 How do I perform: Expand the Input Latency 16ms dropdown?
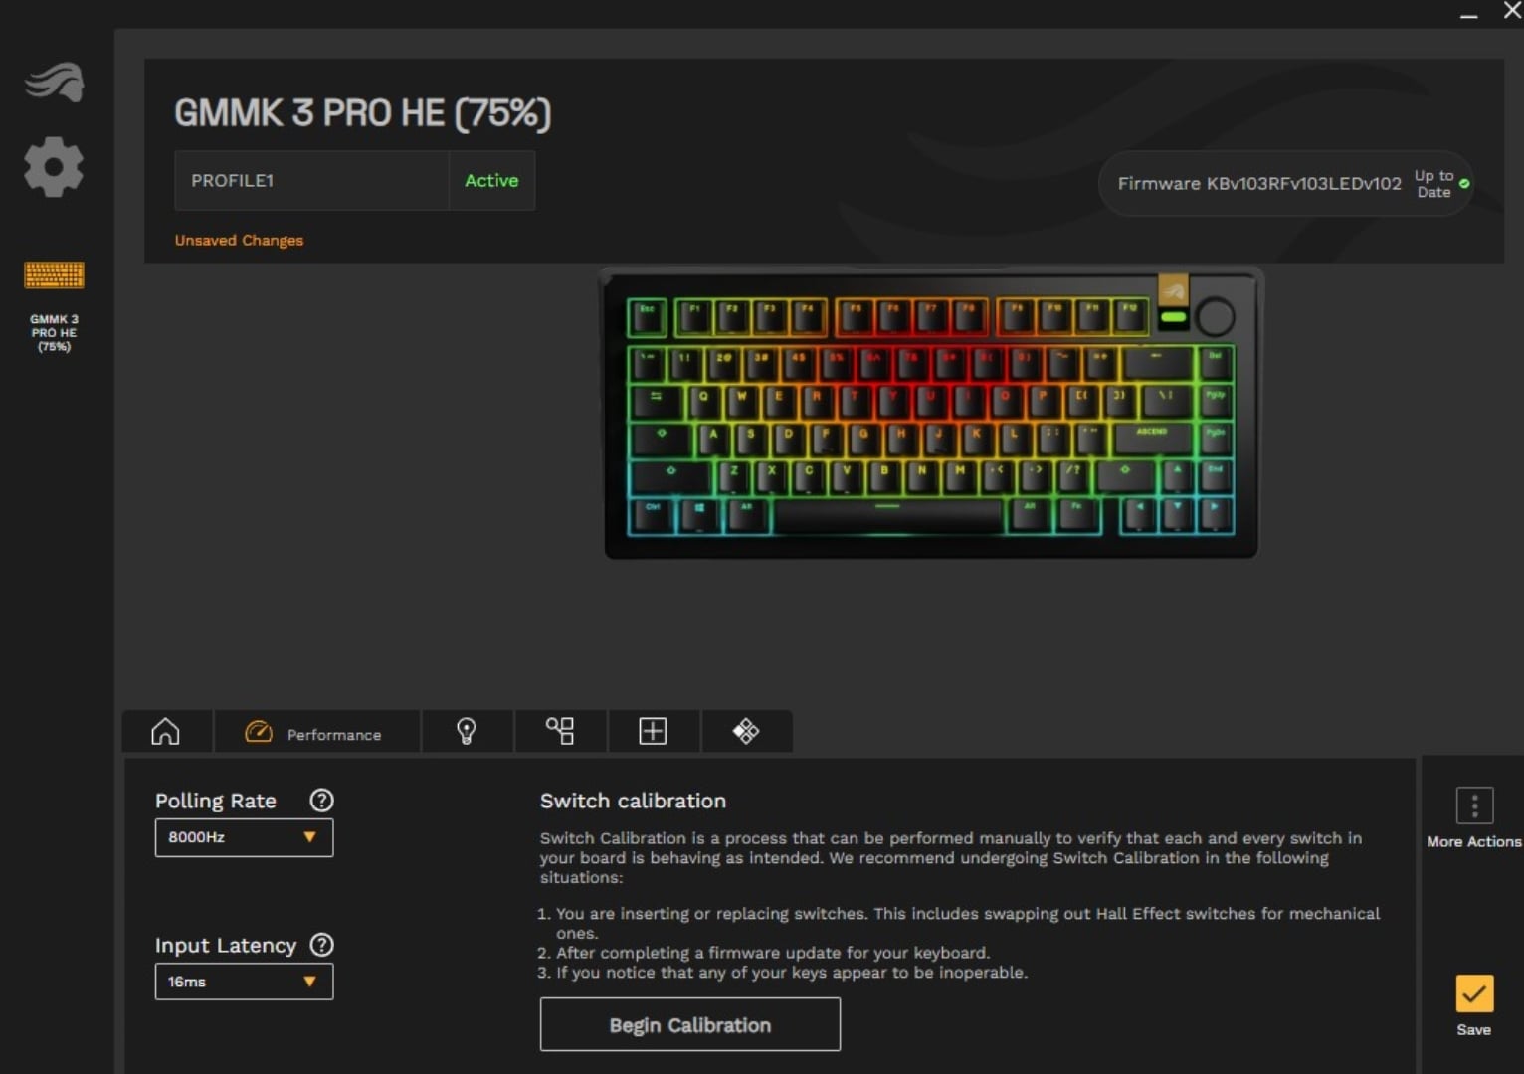(x=244, y=982)
